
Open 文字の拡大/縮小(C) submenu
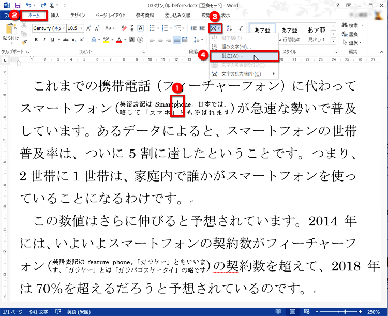point(244,74)
